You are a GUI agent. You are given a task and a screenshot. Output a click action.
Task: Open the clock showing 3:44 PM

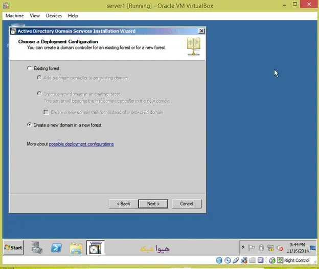298,248
